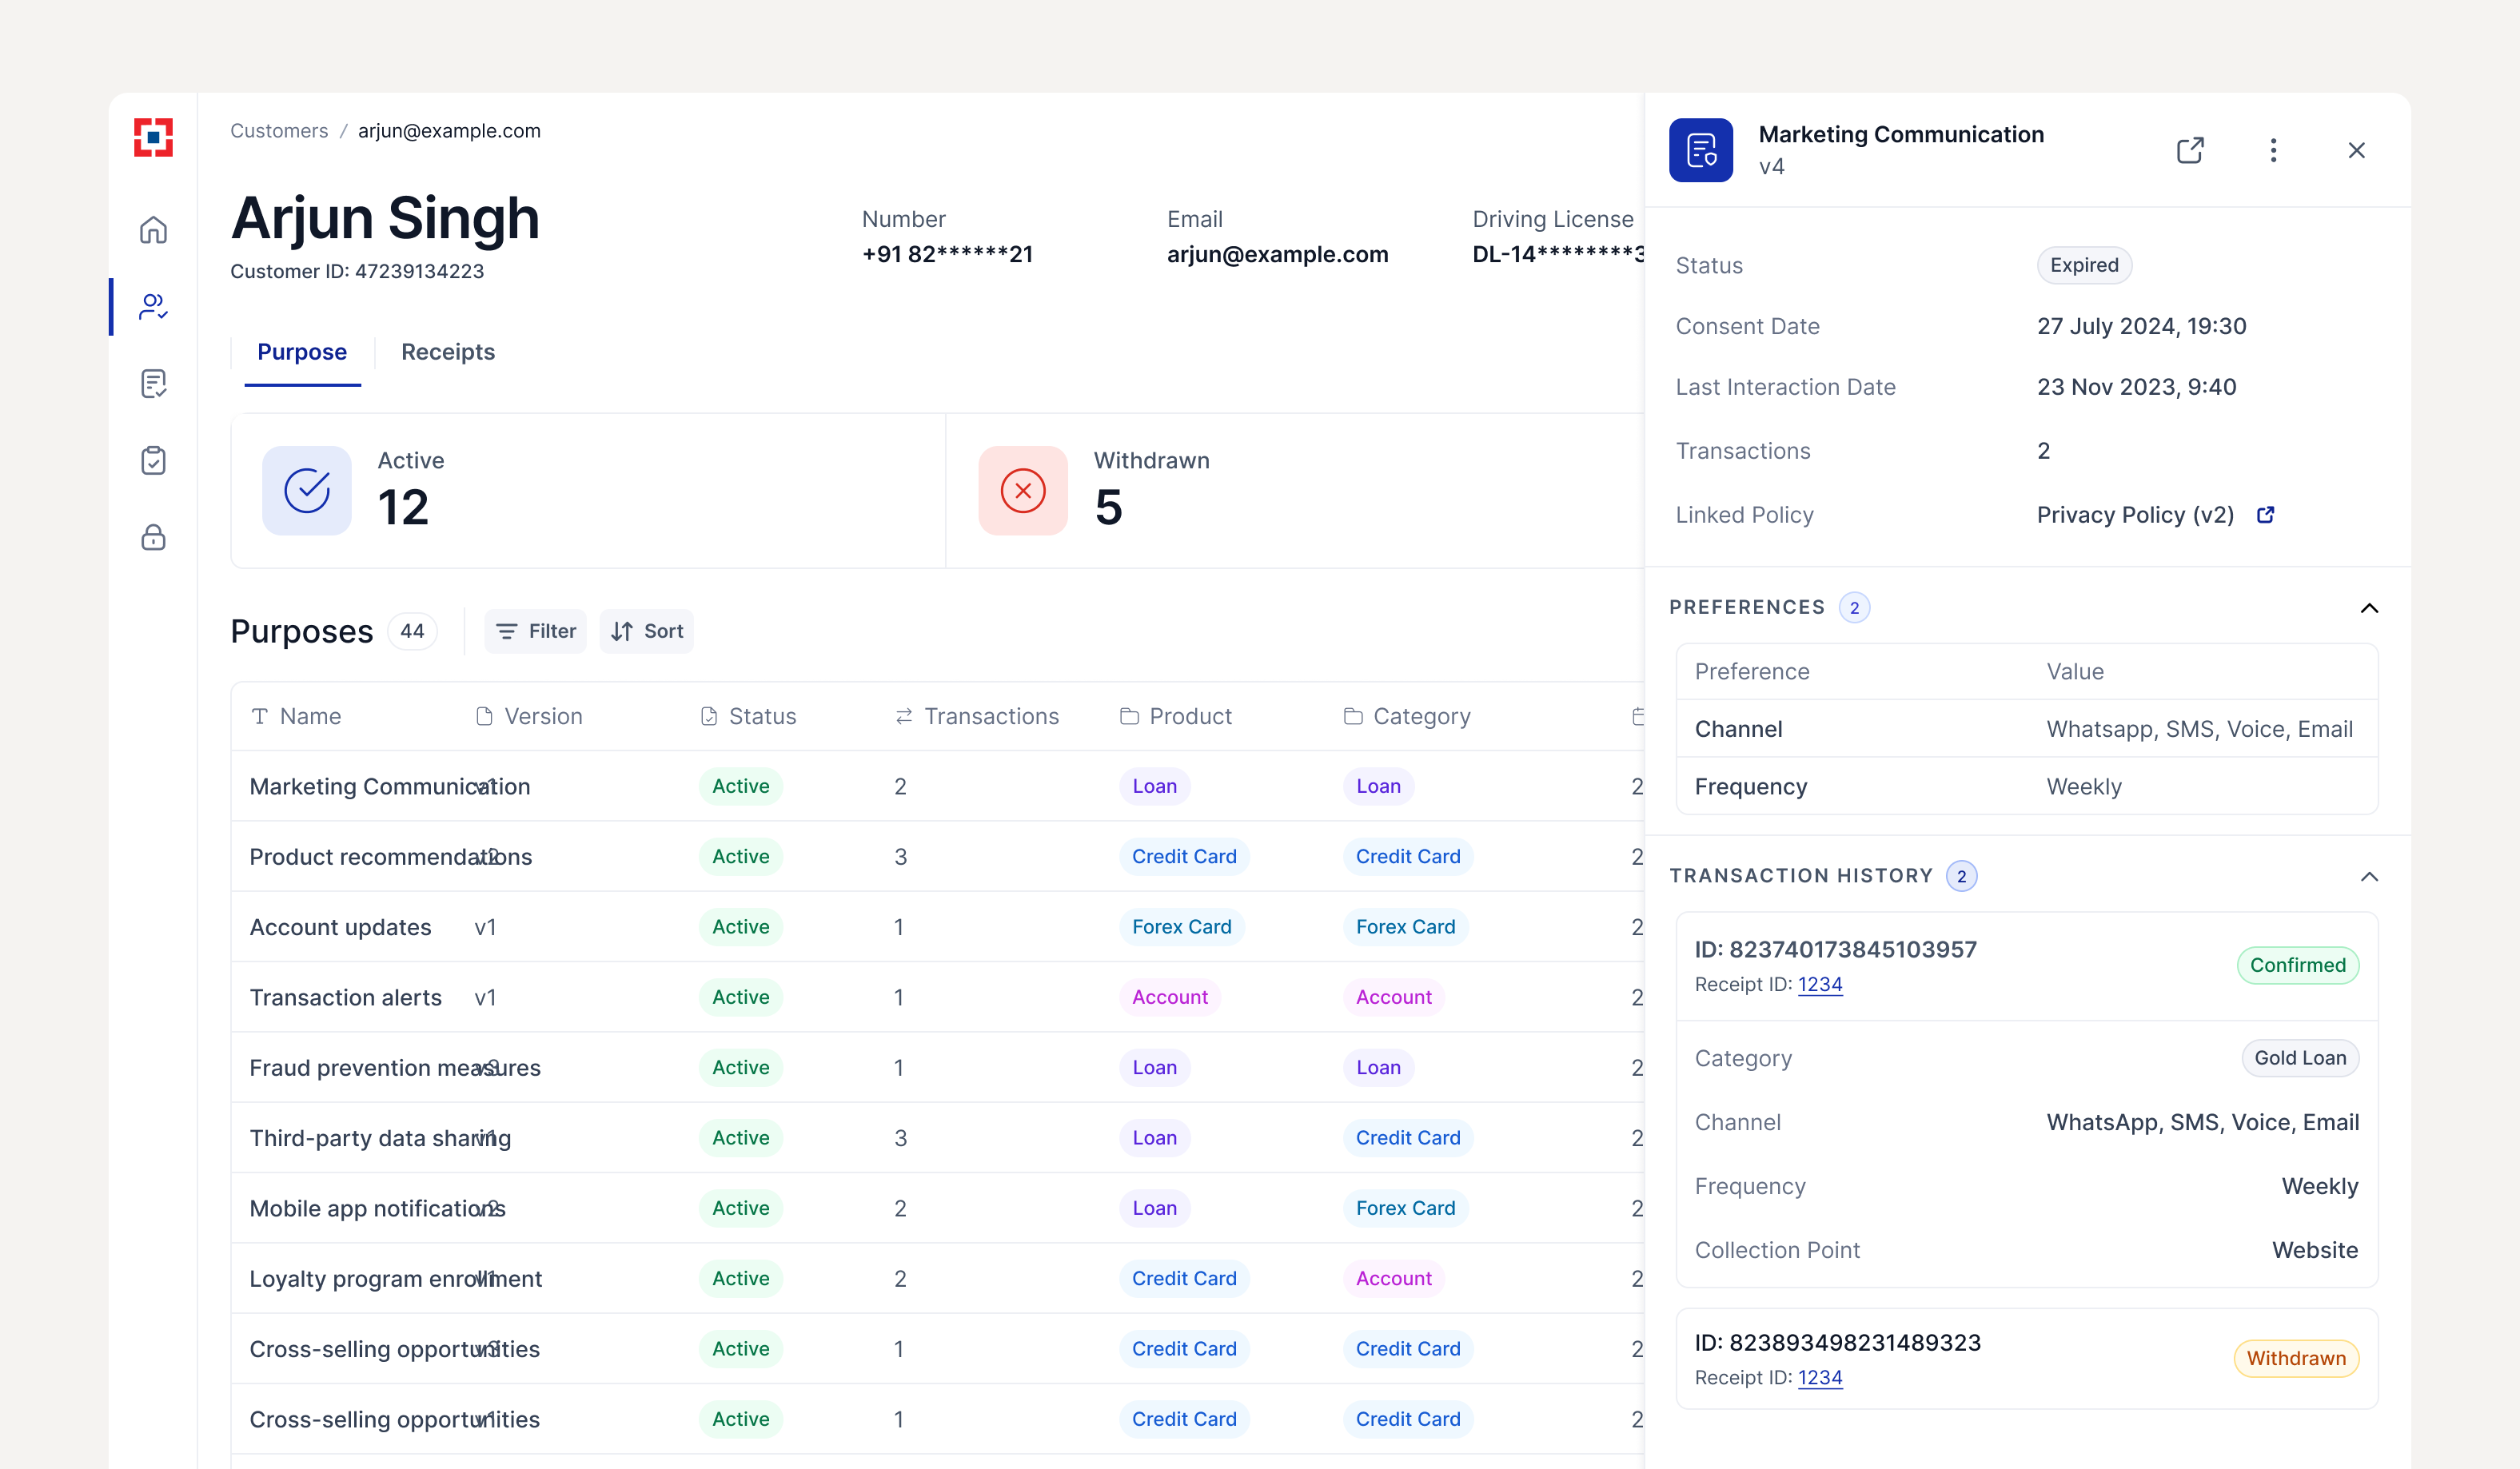Open the Home sidebar icon
This screenshot has width=2520, height=1469.
153,230
